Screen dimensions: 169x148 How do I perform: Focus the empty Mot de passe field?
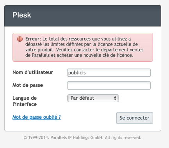coord(109,85)
